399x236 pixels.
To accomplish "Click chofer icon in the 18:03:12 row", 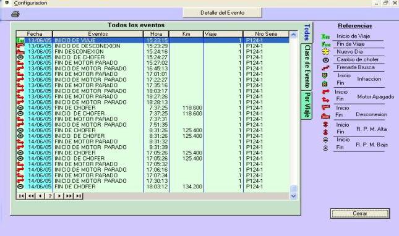I will click(x=20, y=187).
